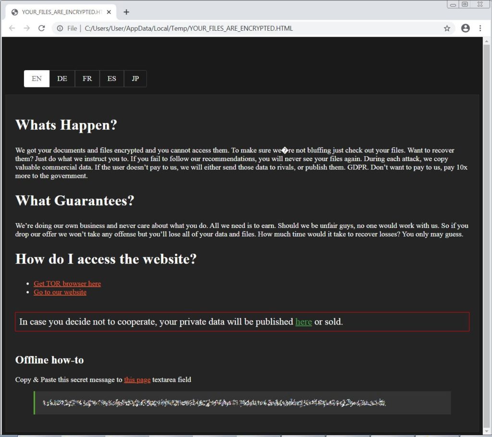Open the Go to our website link
Image resolution: width=492 pixels, height=437 pixels.
(60, 292)
